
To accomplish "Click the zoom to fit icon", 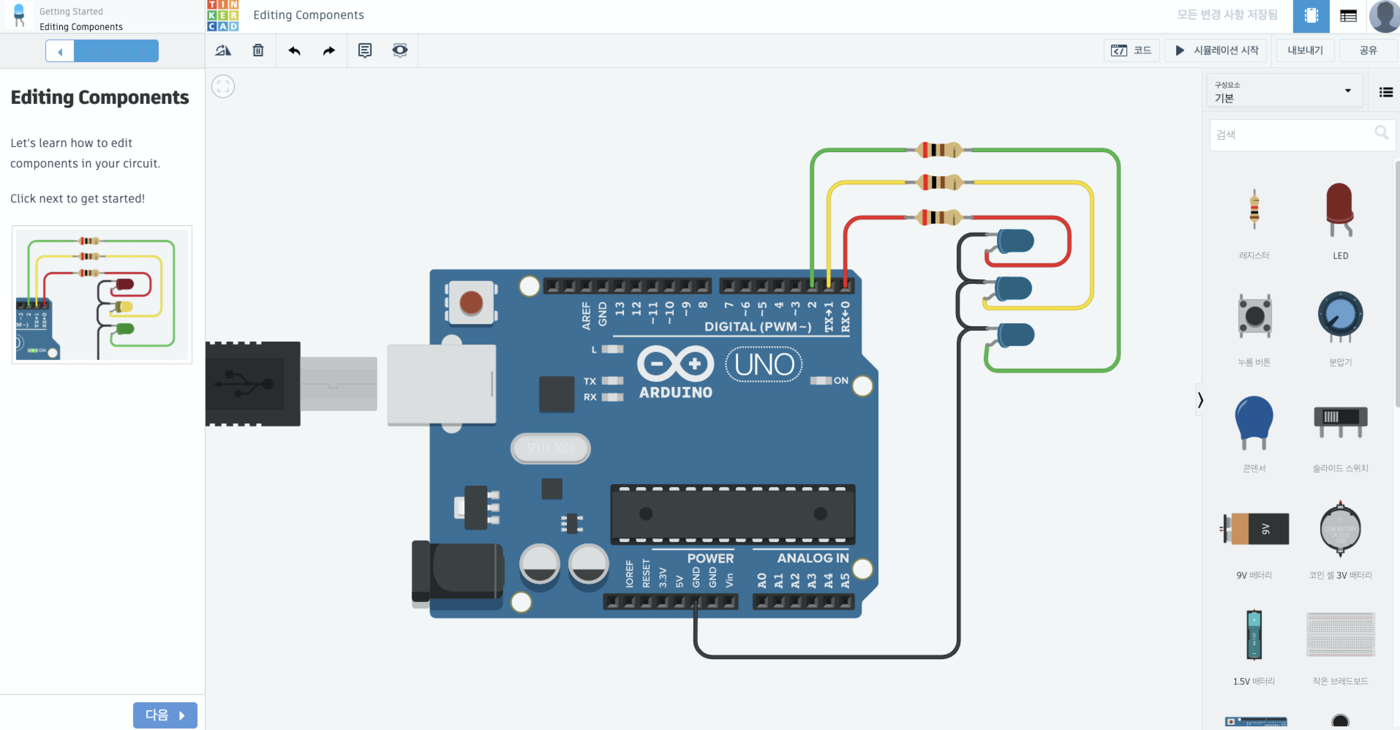I will coord(223,86).
